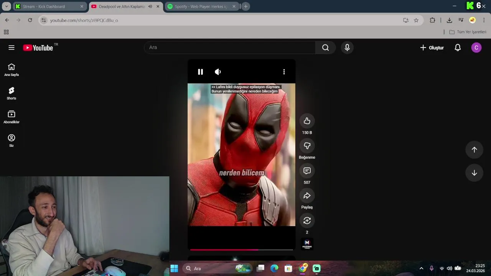Switch to the Spotify Web Player tab

201,7
